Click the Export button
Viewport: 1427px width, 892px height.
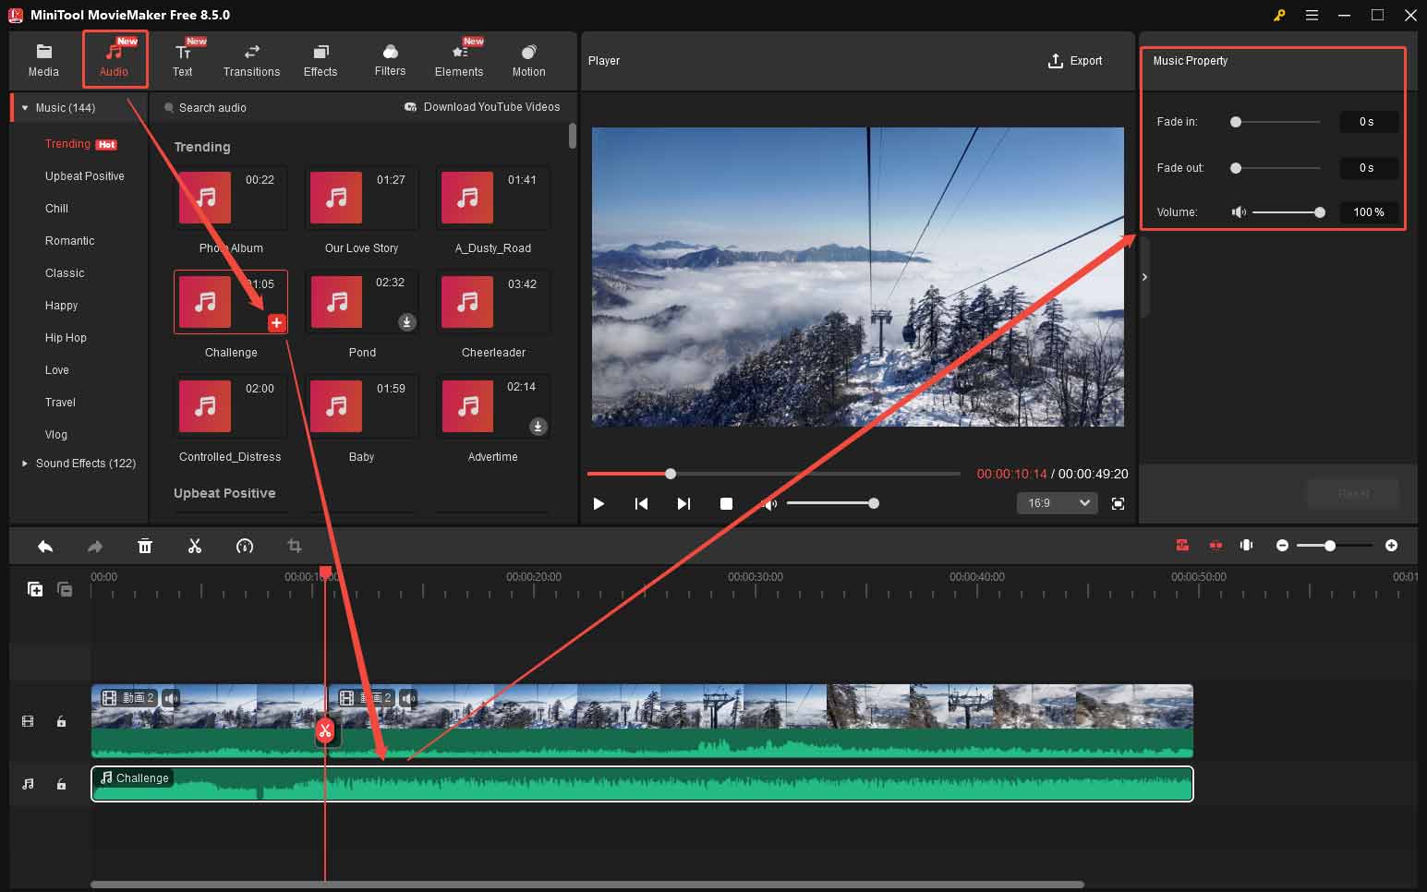click(x=1075, y=60)
